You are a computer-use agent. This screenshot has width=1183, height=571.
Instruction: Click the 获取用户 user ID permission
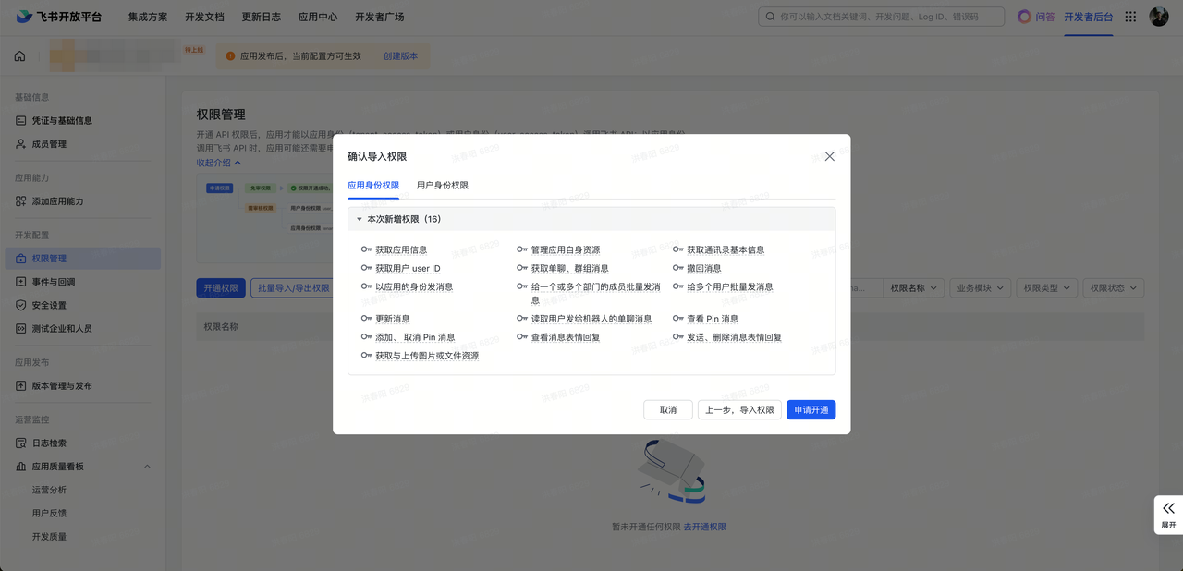[x=408, y=268]
